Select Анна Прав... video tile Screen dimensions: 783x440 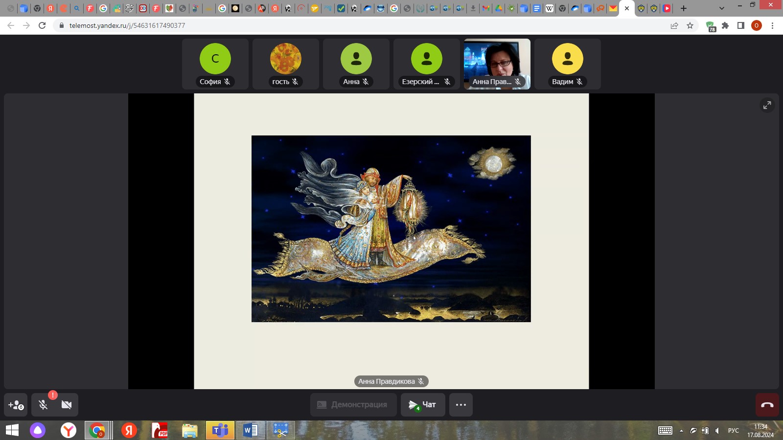[497, 64]
